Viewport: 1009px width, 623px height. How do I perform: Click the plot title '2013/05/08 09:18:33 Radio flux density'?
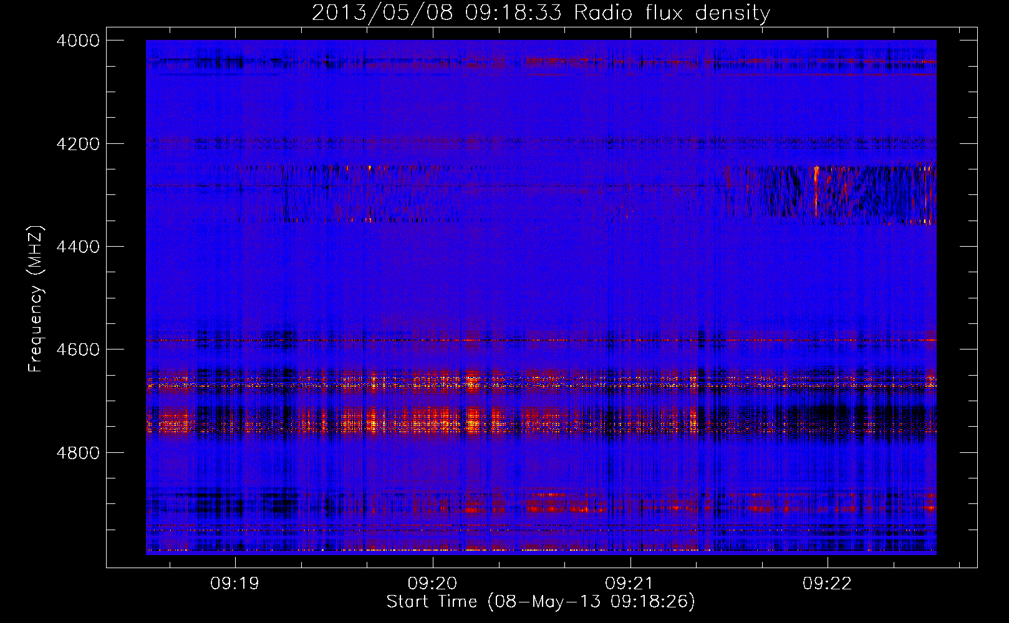[541, 12]
